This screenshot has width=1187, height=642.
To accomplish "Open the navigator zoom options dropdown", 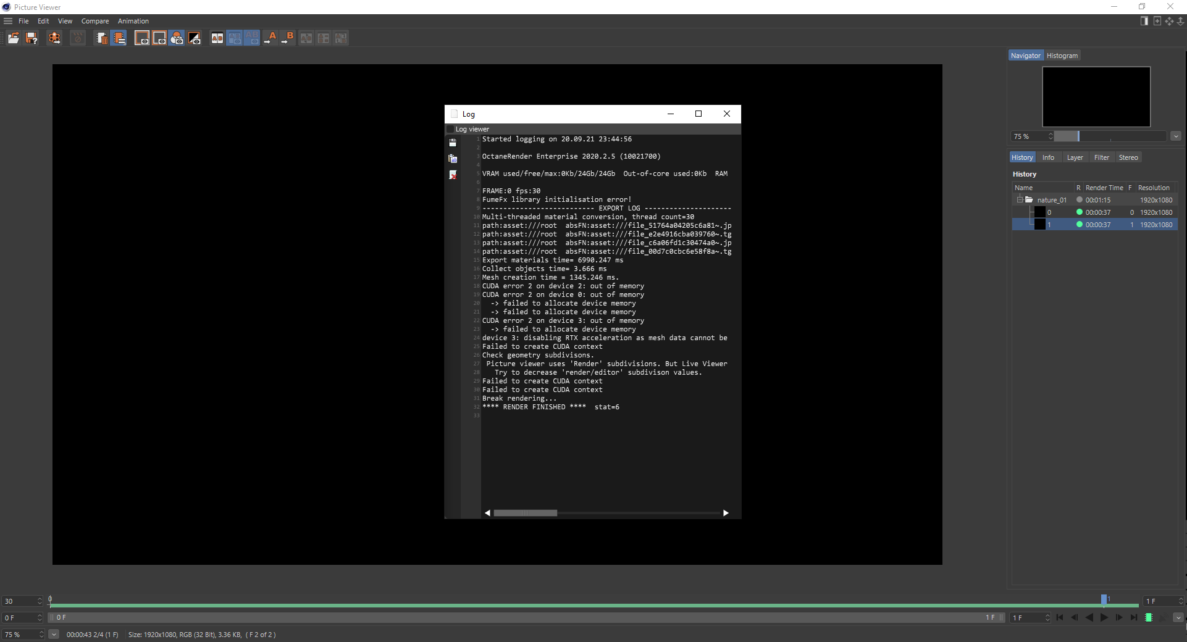I will click(x=1176, y=136).
